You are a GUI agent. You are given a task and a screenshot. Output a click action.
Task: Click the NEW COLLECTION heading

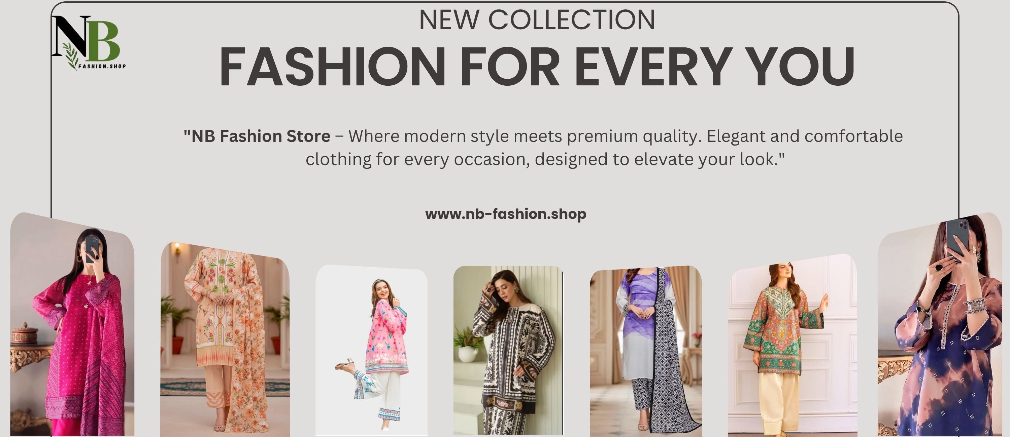[x=537, y=19]
